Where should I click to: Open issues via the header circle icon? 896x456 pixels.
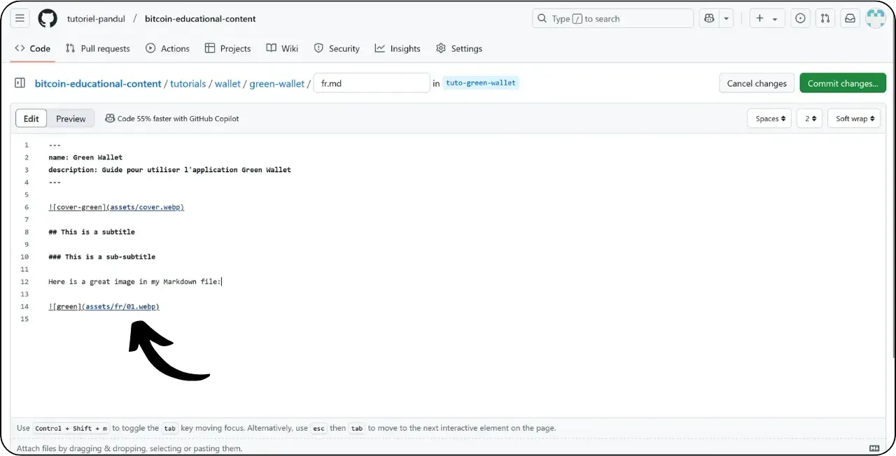coord(800,18)
